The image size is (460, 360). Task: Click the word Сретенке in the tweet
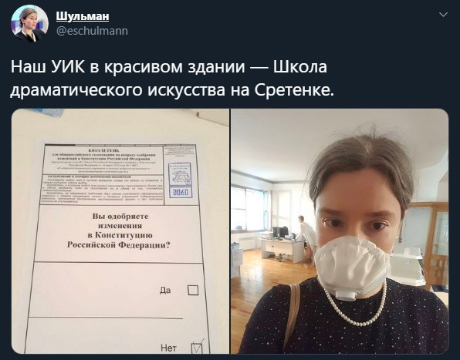294,90
